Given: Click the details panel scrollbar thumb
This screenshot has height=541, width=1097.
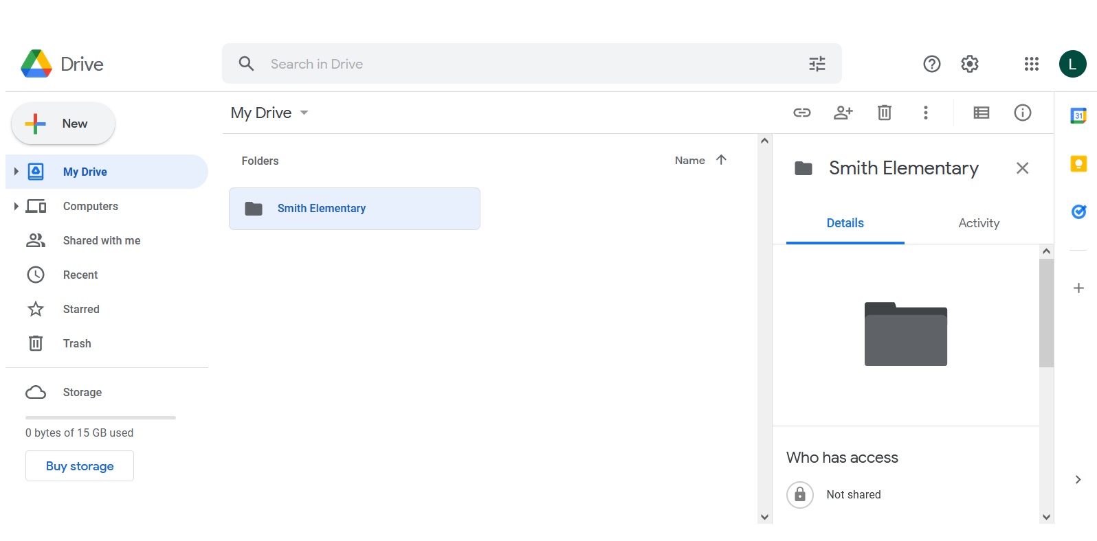Looking at the screenshot, I should click(1046, 313).
